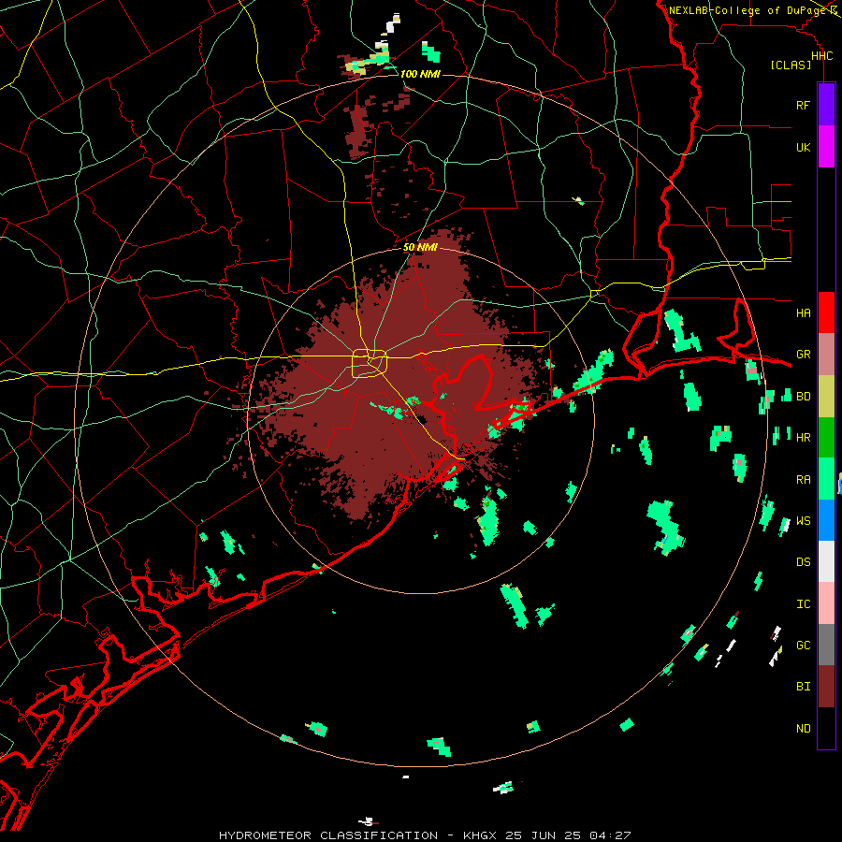842x842 pixels.
Task: Click the magenta UK color swatch in legend
Action: pyautogui.click(x=826, y=147)
